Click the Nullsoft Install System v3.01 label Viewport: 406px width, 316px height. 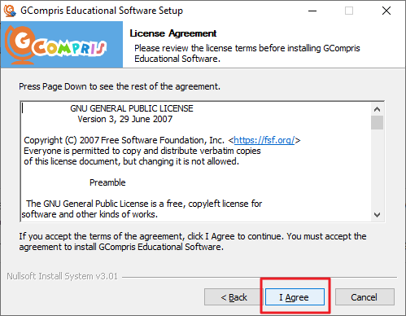tap(62, 276)
